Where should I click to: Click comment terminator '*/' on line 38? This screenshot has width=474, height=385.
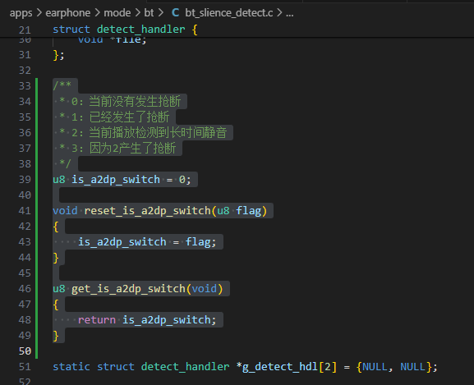click(x=65, y=164)
